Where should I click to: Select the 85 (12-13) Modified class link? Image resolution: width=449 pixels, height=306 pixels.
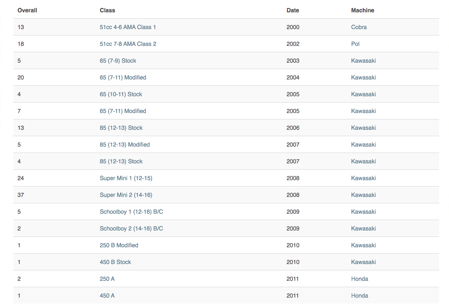click(x=125, y=145)
